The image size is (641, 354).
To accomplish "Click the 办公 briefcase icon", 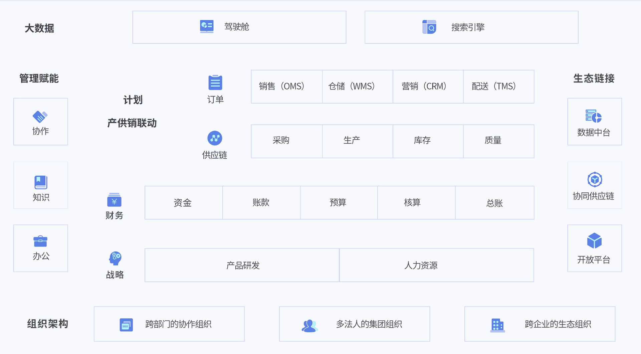I will pyautogui.click(x=40, y=241).
